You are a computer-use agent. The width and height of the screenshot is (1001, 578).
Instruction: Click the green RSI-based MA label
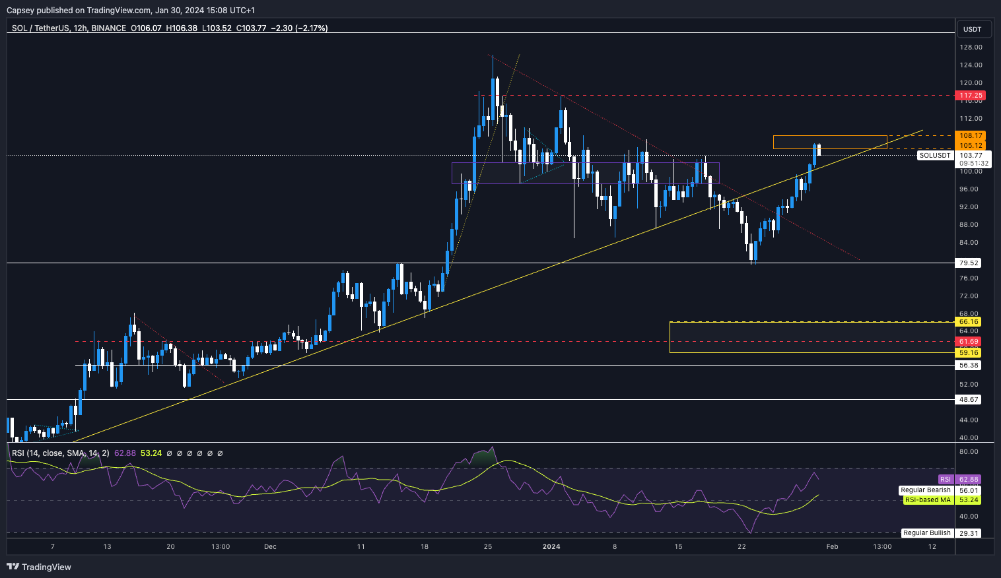tap(928, 500)
